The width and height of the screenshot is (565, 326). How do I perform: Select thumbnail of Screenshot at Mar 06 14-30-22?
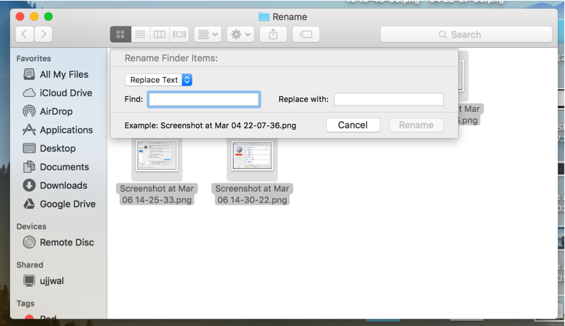(252, 156)
